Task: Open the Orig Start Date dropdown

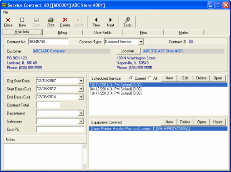Action: [x=81, y=81]
